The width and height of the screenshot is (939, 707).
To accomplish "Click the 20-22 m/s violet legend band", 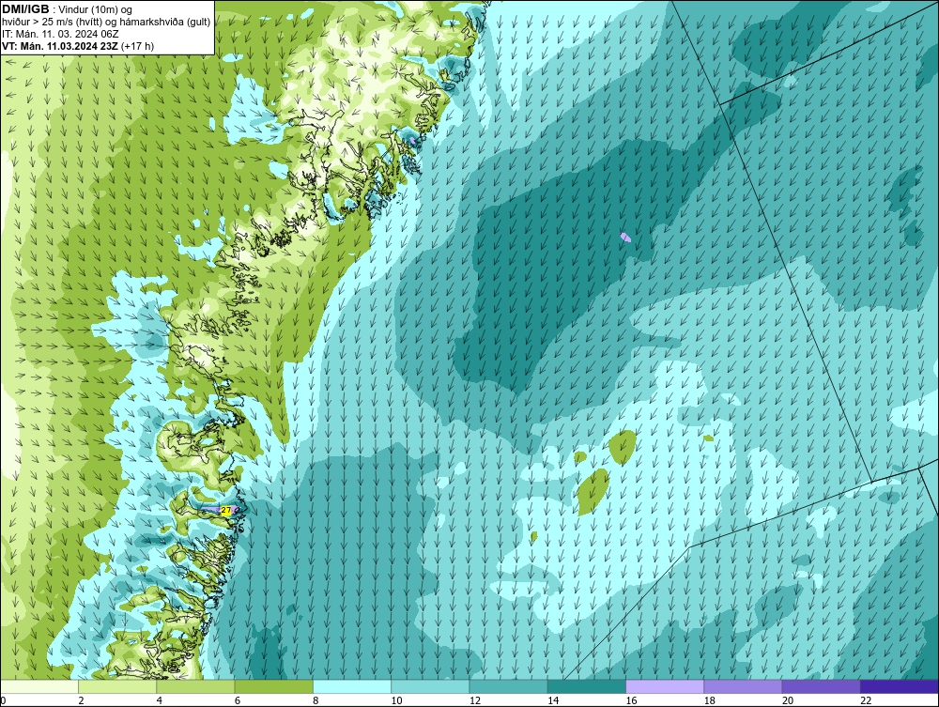I will [821, 686].
